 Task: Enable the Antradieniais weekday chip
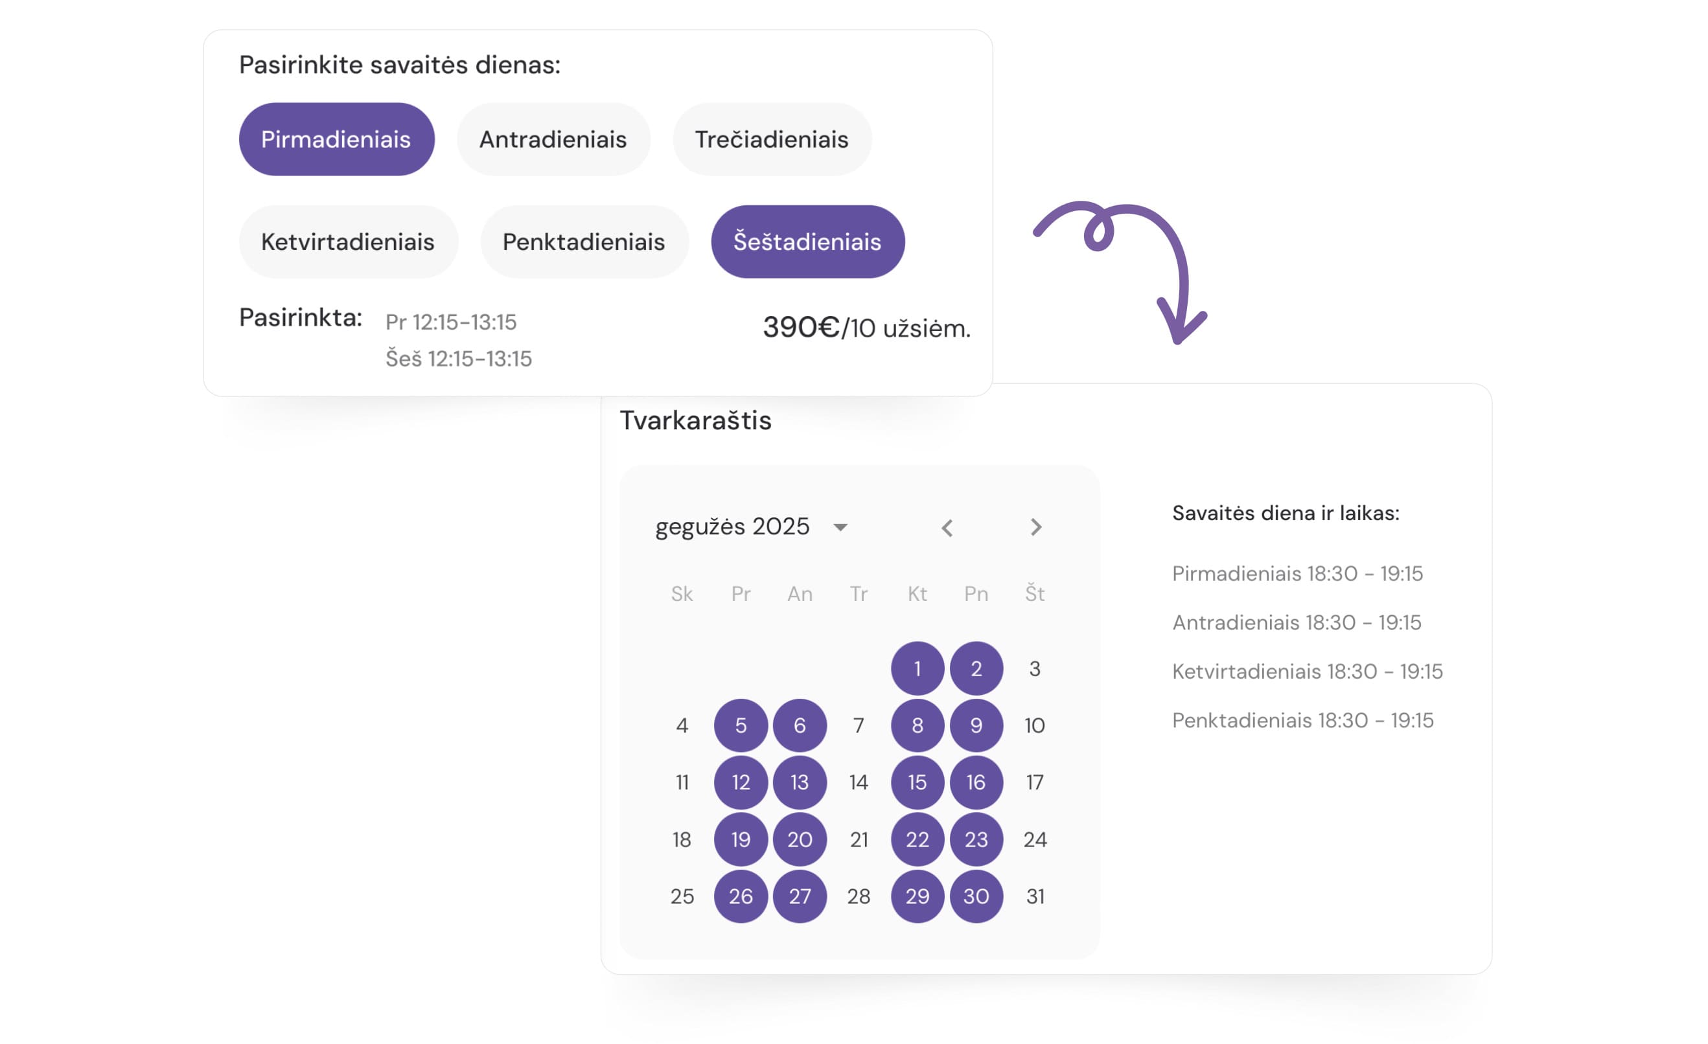pyautogui.click(x=553, y=139)
